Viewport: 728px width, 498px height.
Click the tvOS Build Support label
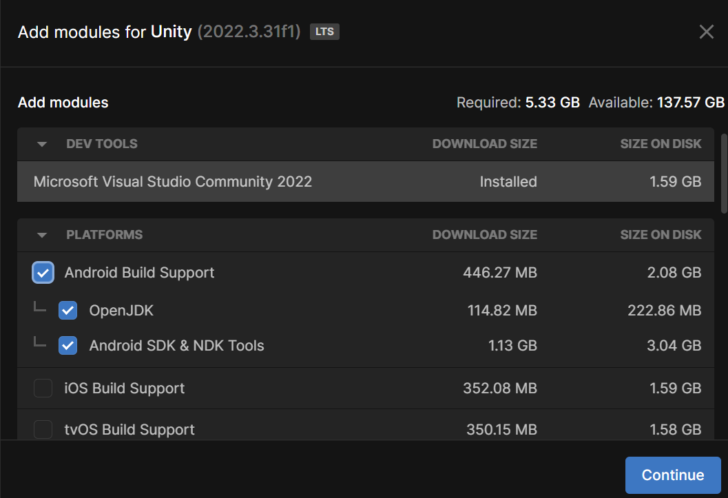click(129, 430)
